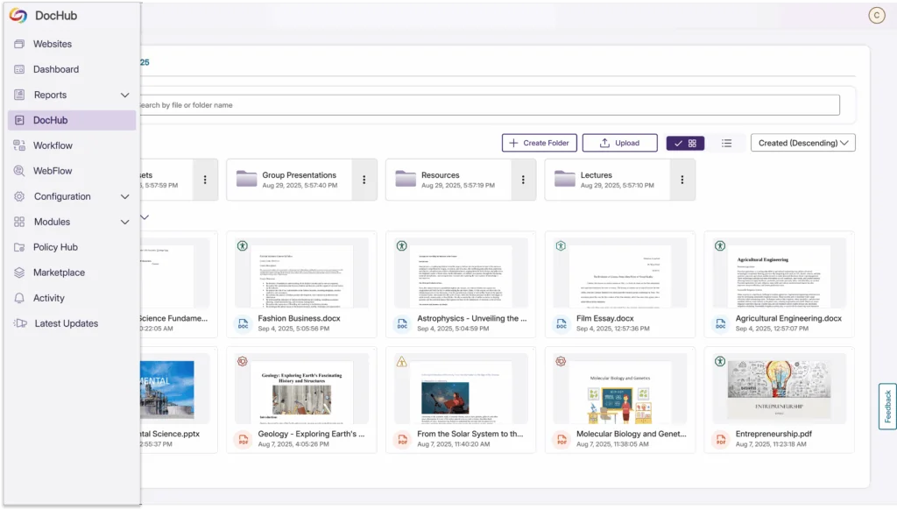Click accessibility status icon on Fashion Business
This screenshot has width=897, height=510.
point(242,245)
